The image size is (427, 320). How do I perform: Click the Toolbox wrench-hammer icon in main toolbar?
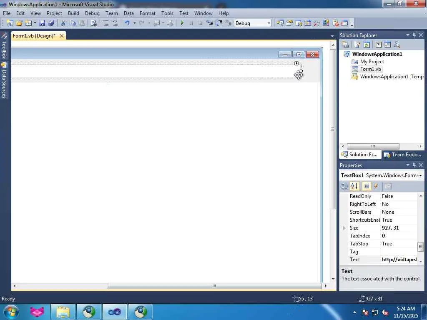tap(317, 23)
